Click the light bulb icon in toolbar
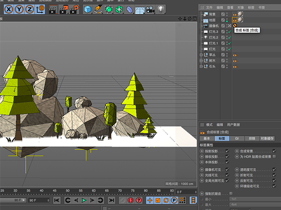Screen dimensions: 281x210 coord(162,9)
